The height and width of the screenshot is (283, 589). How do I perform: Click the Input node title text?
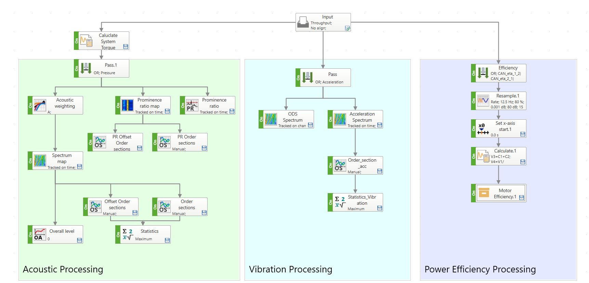[x=327, y=17]
